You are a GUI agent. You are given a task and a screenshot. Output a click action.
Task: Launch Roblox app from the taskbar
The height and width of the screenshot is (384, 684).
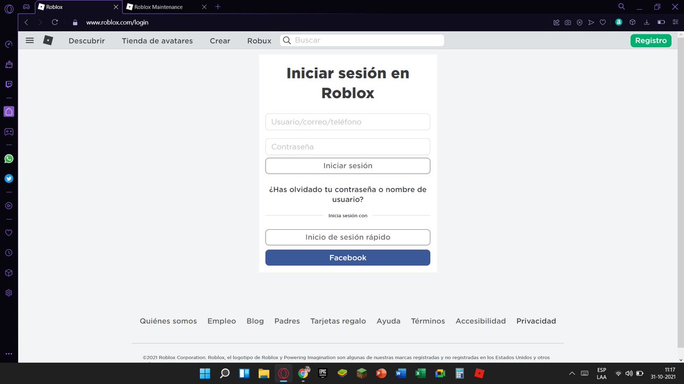click(480, 374)
